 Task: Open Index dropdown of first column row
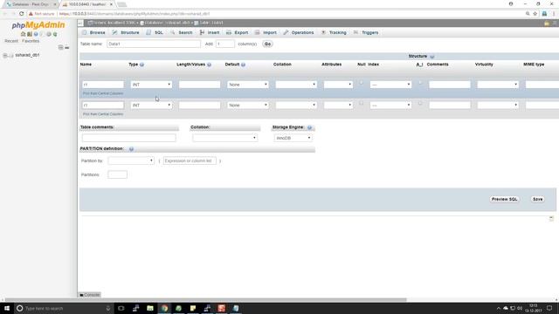390,85
